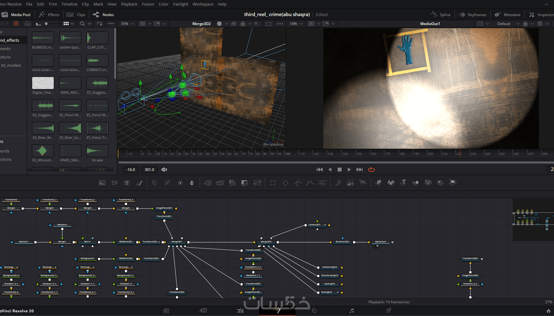Open the Keyframes panel

pyautogui.click(x=473, y=15)
